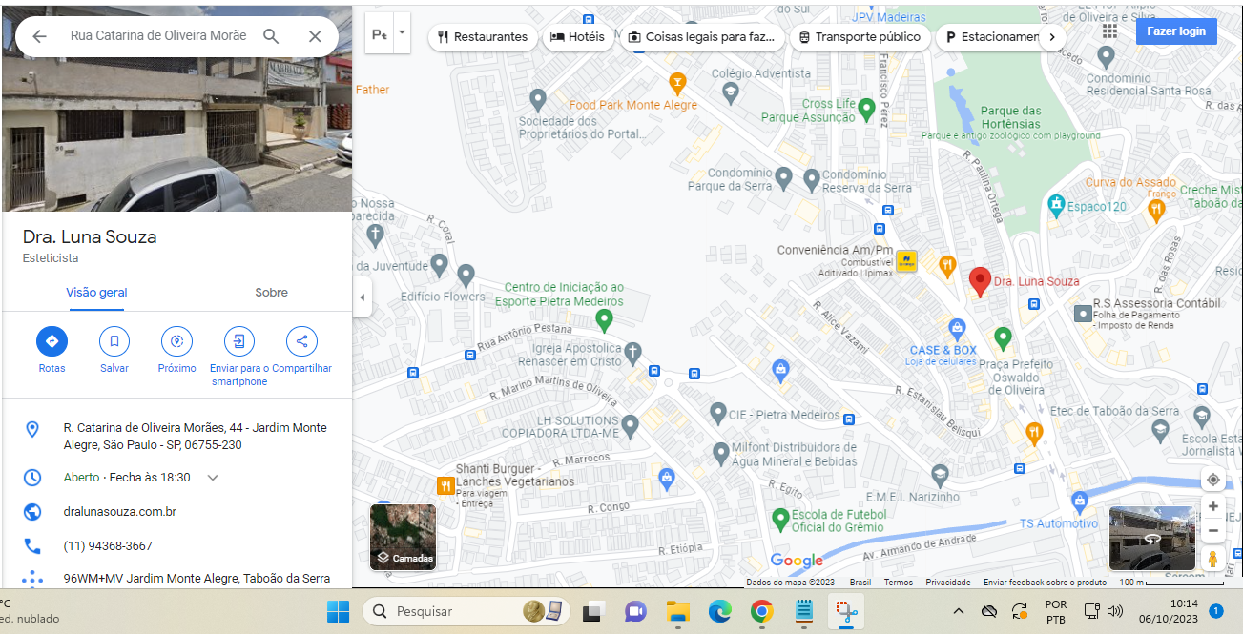Click the plus code 96WM+MV entry
The image size is (1243, 634).
197,578
